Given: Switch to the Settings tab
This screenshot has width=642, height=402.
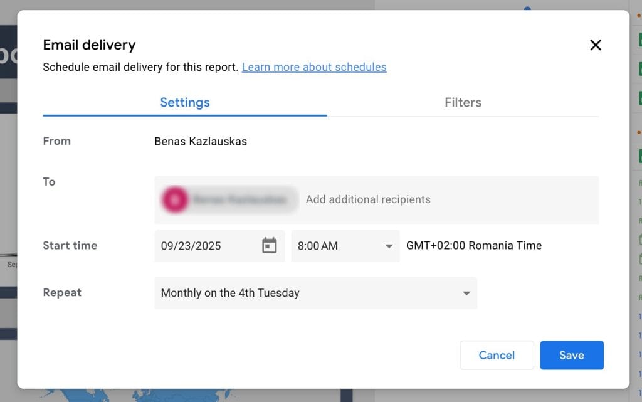Looking at the screenshot, I should tap(184, 102).
